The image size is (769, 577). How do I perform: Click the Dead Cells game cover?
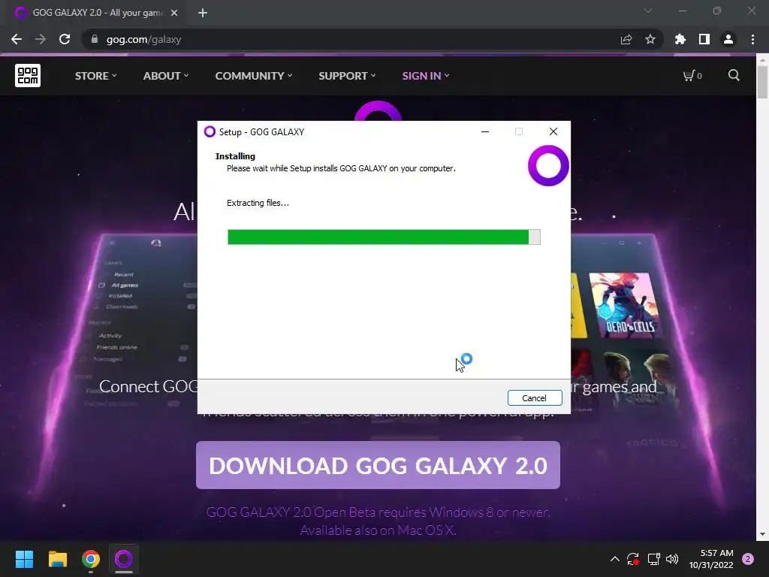pyautogui.click(x=626, y=304)
